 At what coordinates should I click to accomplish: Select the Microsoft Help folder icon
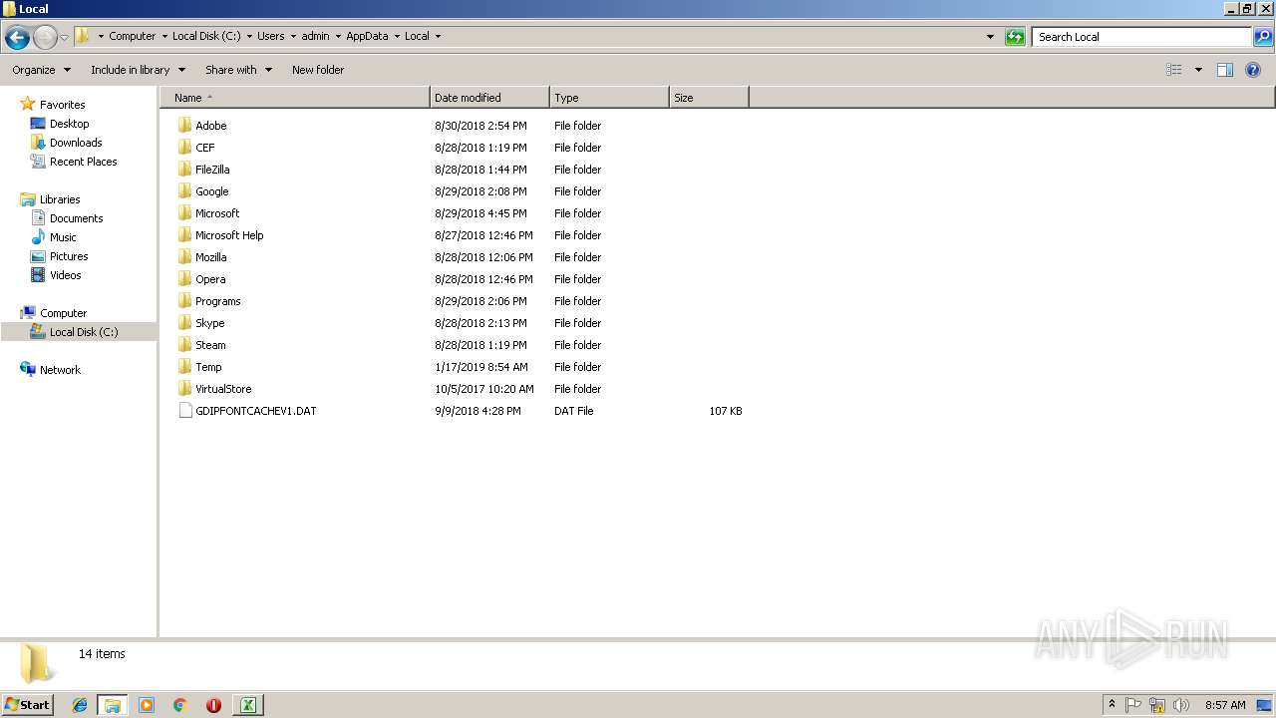coord(184,235)
